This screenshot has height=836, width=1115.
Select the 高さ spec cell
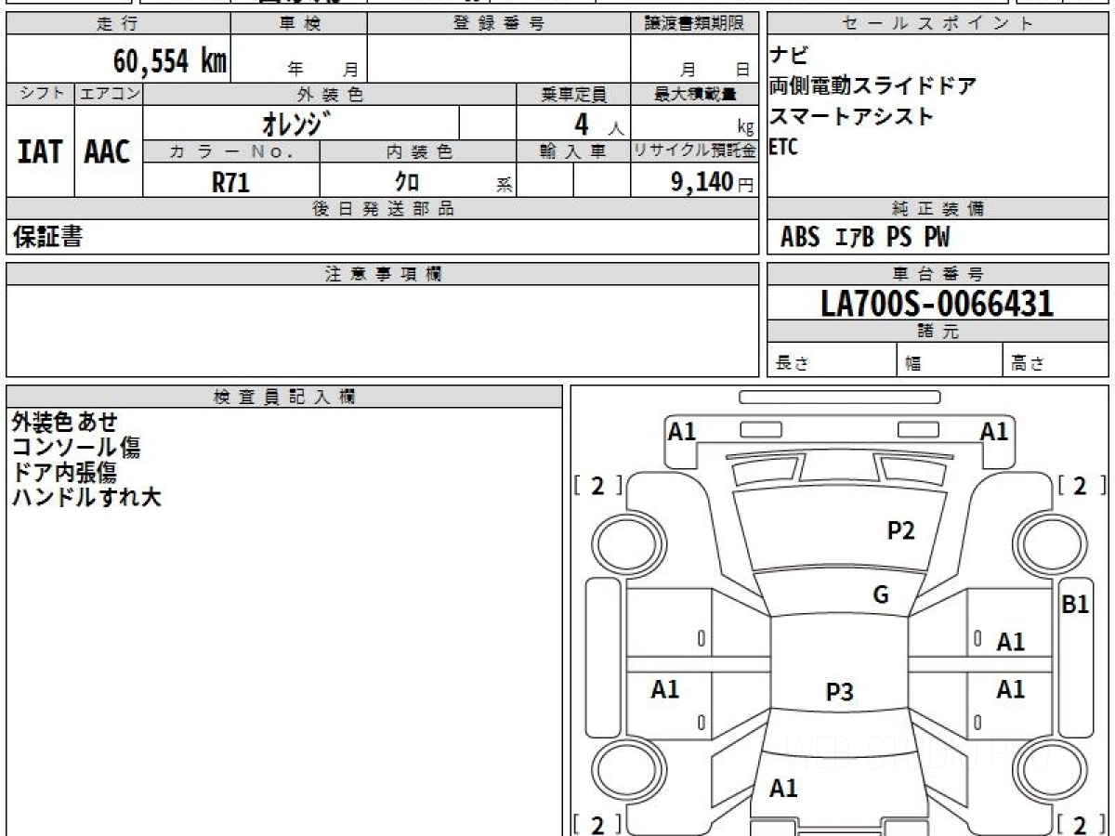pos(1056,360)
